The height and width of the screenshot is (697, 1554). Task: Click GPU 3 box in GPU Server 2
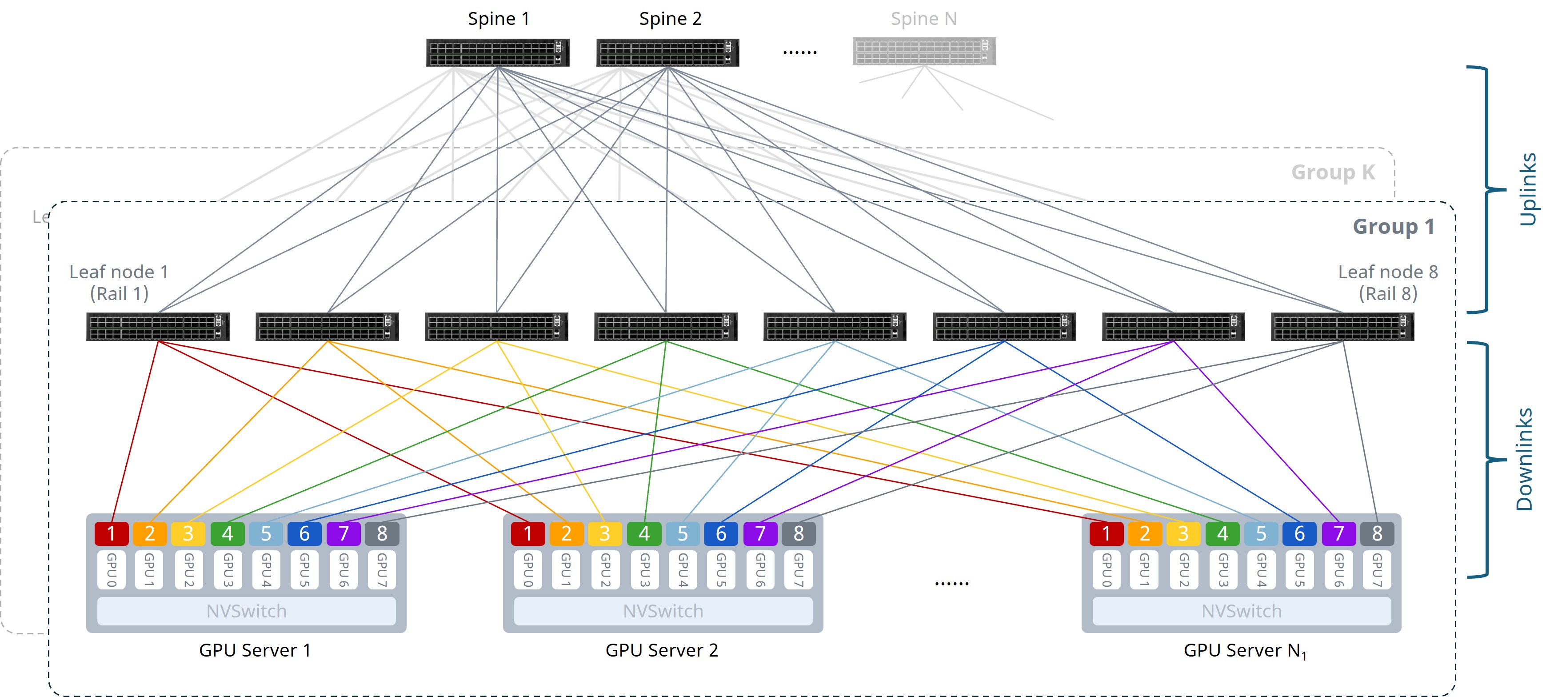tap(644, 570)
